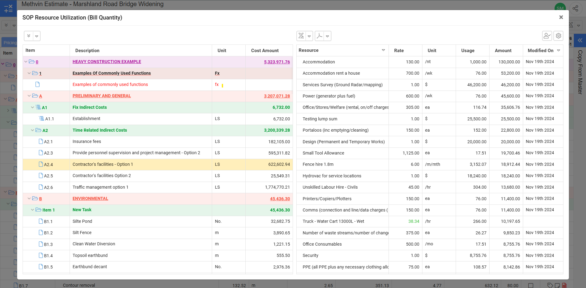Click the expand all double-chevron icon
This screenshot has width=586, height=288.
(29, 36)
